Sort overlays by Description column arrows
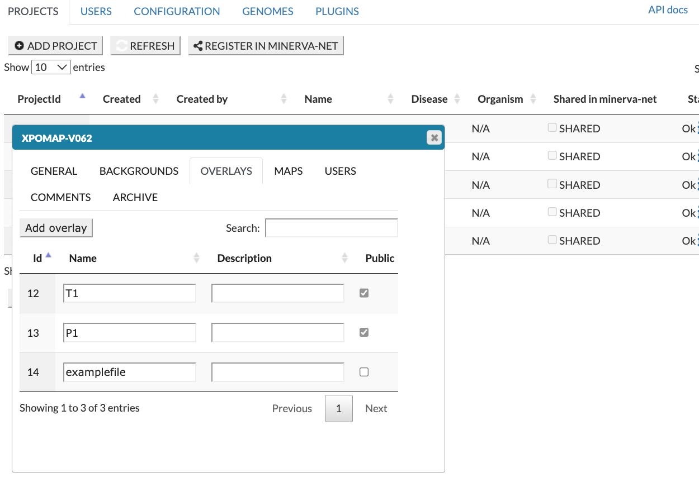 coord(344,258)
